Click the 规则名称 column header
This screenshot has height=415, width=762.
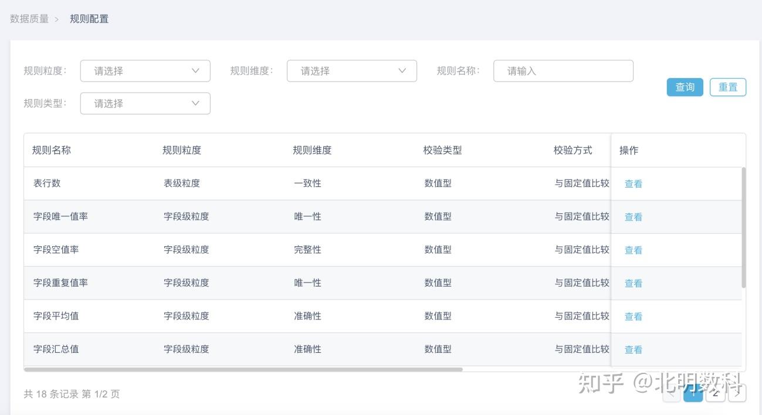pos(52,150)
